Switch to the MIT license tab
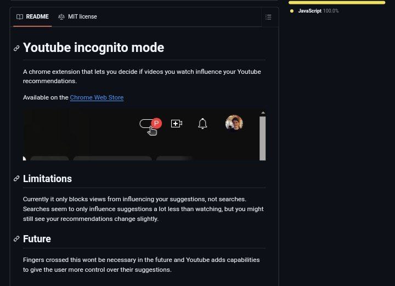 pos(77,17)
